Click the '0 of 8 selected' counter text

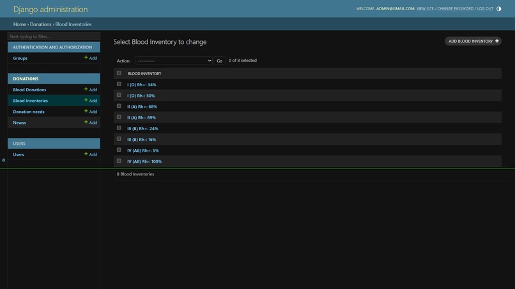click(x=243, y=61)
